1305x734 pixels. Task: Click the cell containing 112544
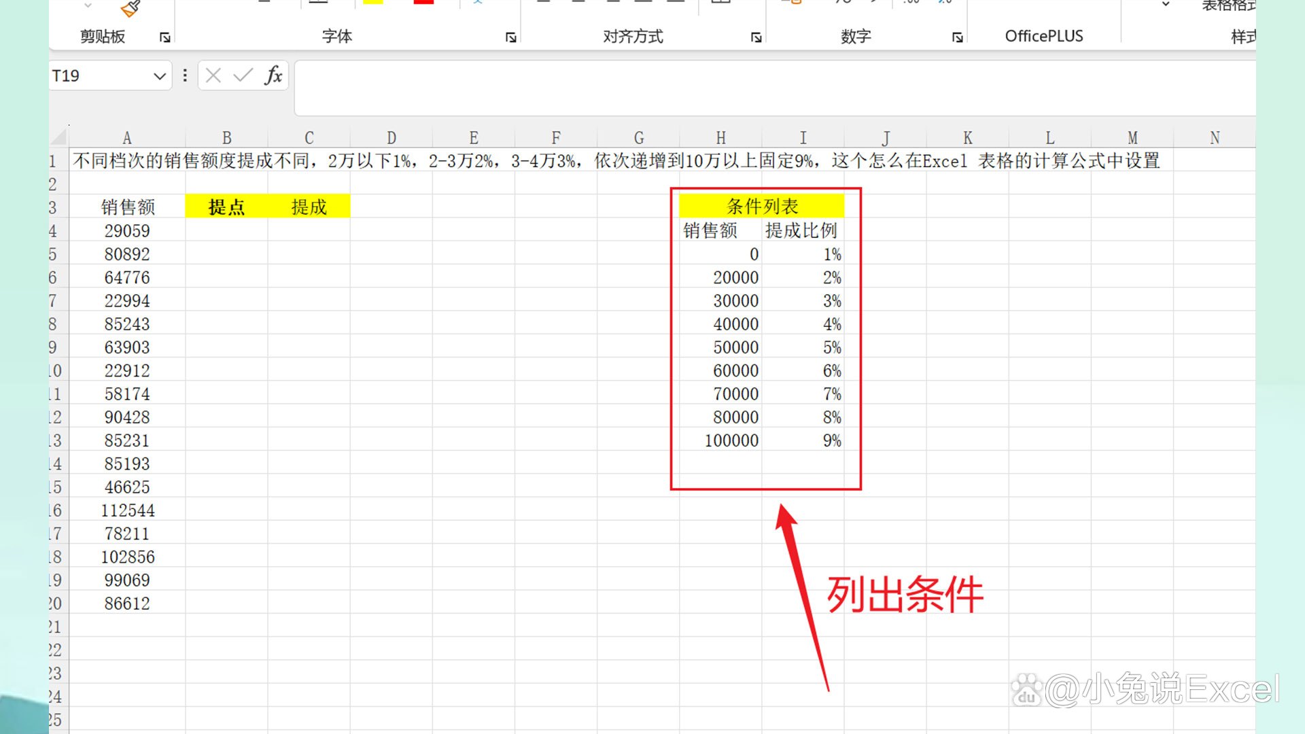click(x=127, y=510)
